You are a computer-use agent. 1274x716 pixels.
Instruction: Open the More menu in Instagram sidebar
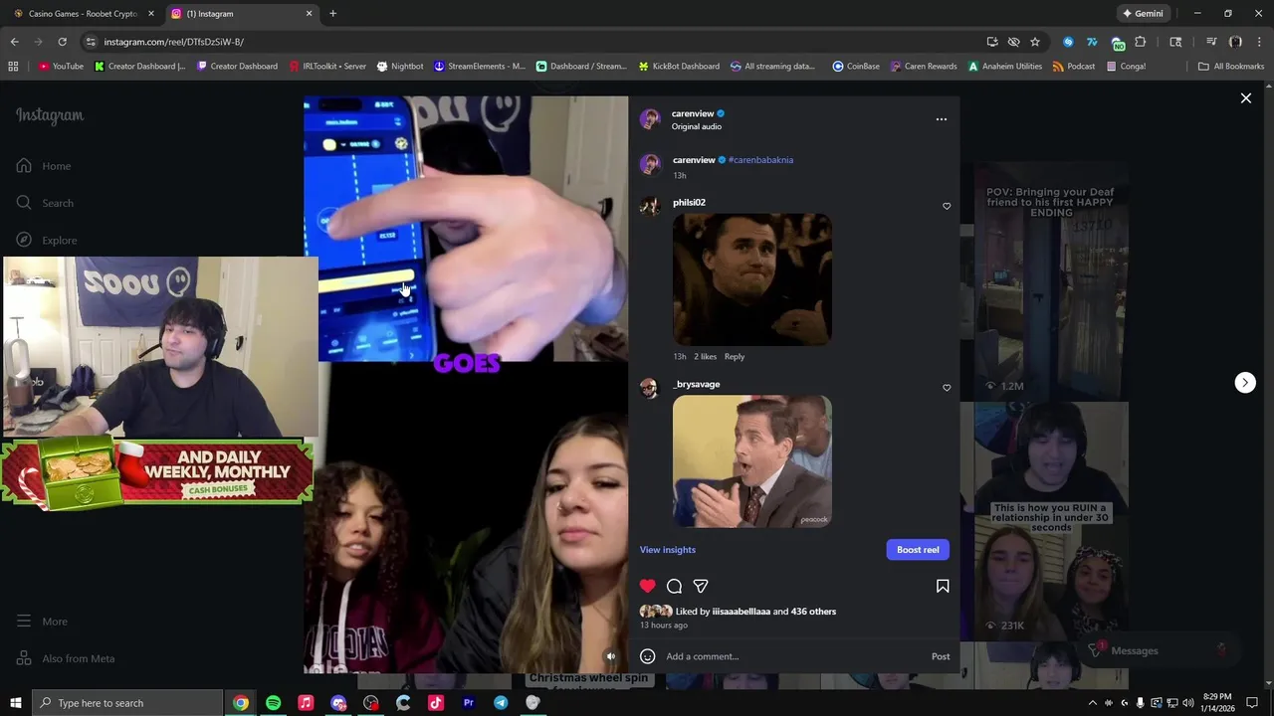(x=42, y=622)
